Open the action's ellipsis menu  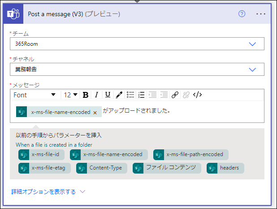click(x=261, y=14)
